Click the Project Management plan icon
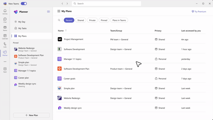This screenshot has height=120, width=213. pos(60,39)
